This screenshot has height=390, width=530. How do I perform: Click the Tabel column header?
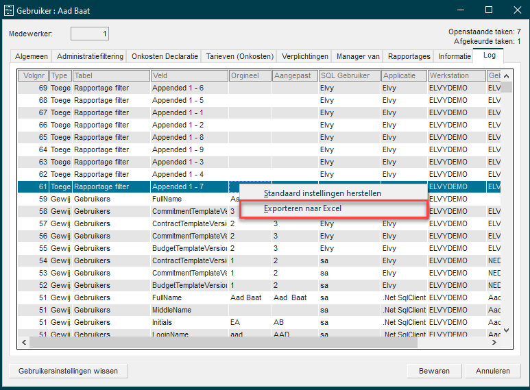pos(111,75)
